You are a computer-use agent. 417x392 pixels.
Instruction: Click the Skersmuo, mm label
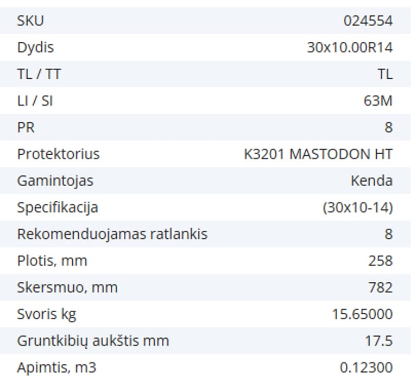click(x=67, y=287)
